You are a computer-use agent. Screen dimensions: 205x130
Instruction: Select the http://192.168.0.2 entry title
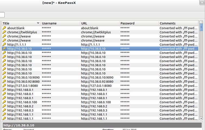pos(20,106)
